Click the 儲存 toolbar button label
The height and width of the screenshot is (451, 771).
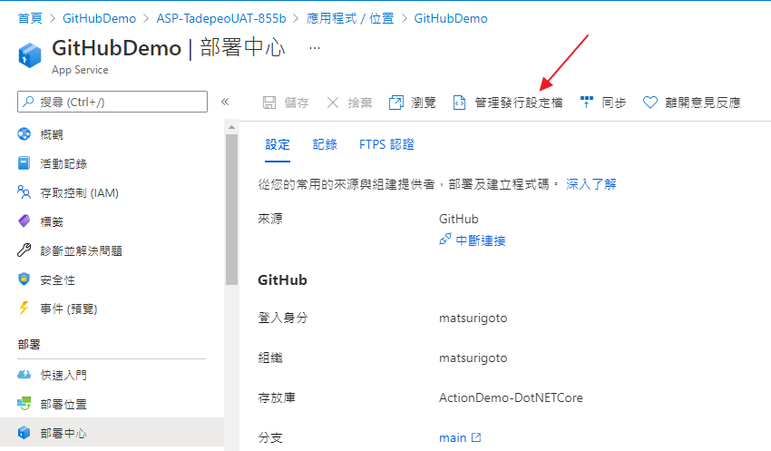pos(297,103)
